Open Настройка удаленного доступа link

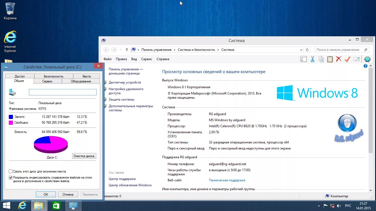[126, 91]
